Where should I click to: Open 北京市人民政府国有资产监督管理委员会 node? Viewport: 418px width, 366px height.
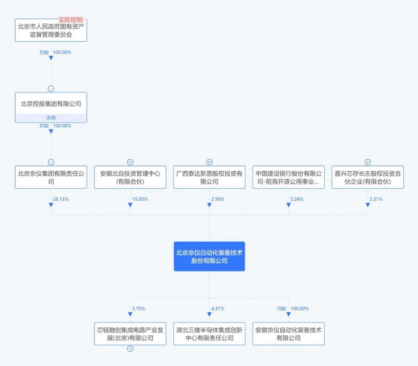[51, 30]
